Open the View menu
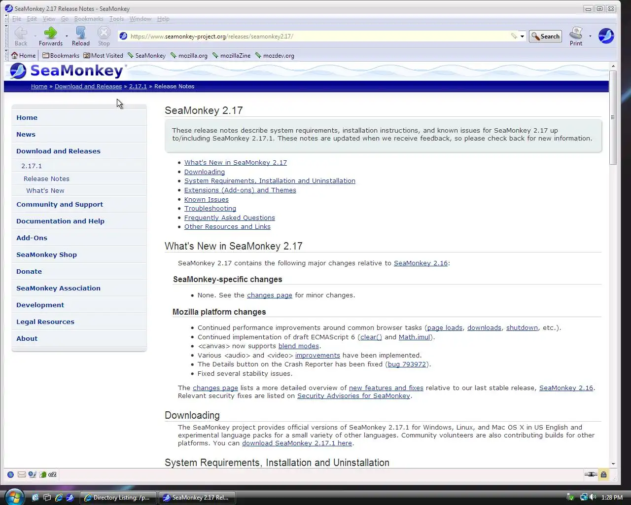 click(x=49, y=19)
